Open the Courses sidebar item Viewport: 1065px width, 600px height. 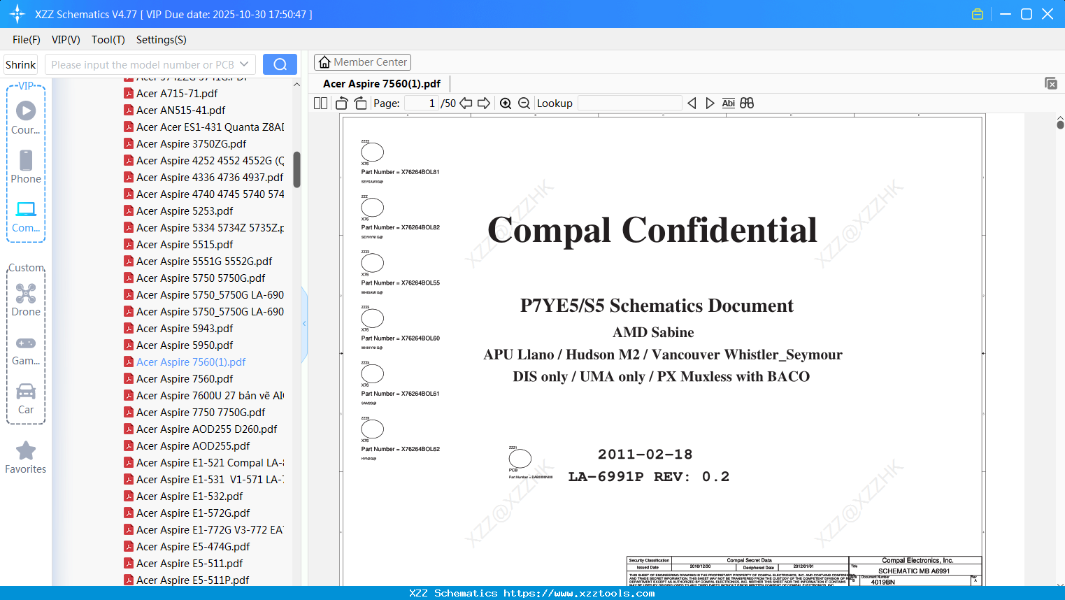[26, 117]
